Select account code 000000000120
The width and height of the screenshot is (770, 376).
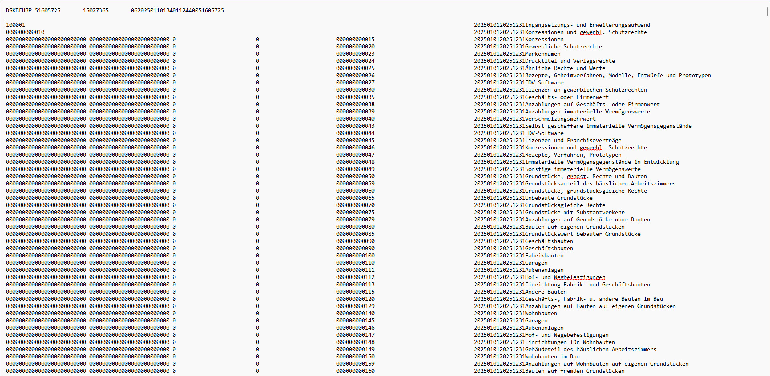click(x=355, y=299)
